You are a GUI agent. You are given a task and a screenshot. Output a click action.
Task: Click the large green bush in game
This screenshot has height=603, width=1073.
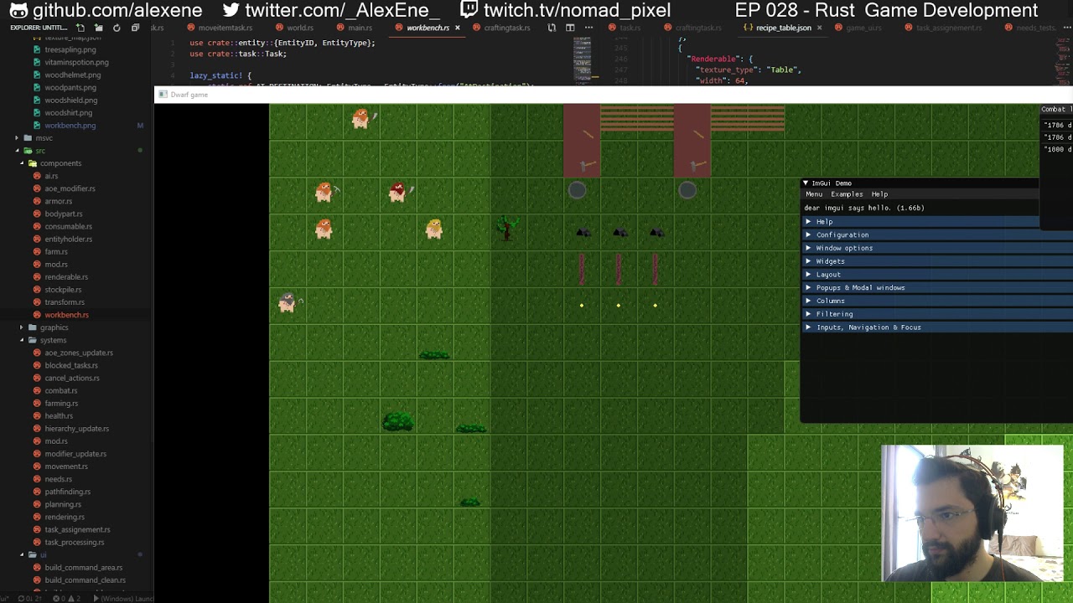398,420
